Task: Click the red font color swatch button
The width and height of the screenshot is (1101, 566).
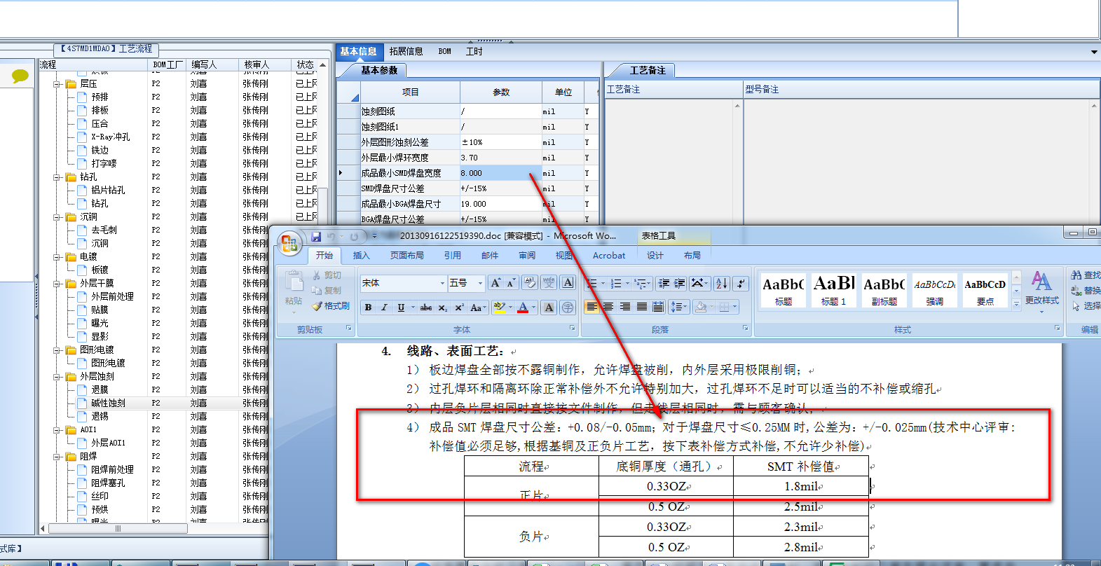Action: pos(523,307)
